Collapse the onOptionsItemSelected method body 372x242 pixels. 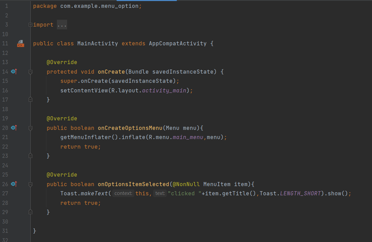pyautogui.click(x=30, y=184)
